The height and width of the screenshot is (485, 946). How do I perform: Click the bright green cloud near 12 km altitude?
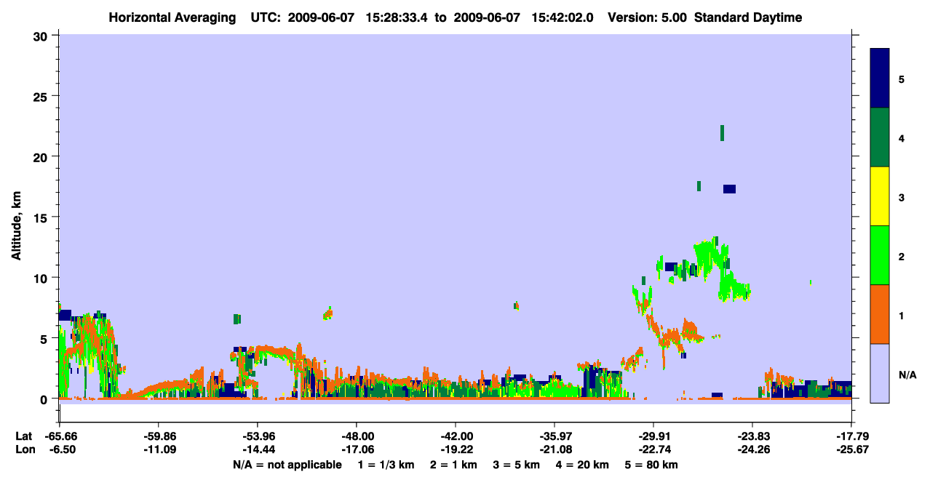point(712,258)
